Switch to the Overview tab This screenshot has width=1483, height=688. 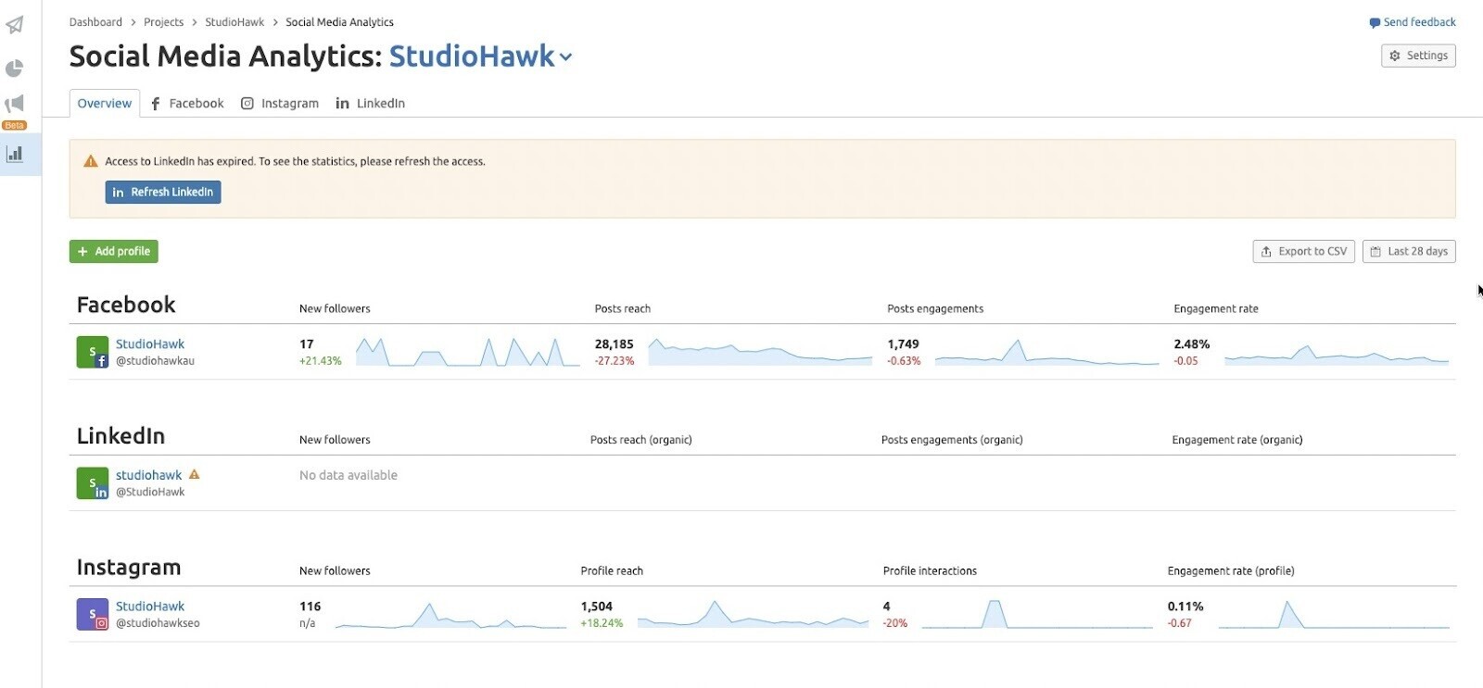(105, 104)
